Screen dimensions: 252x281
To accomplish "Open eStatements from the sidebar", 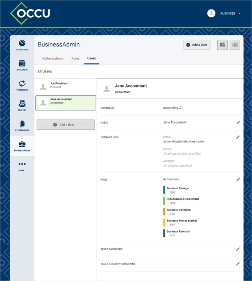I will (x=22, y=124).
